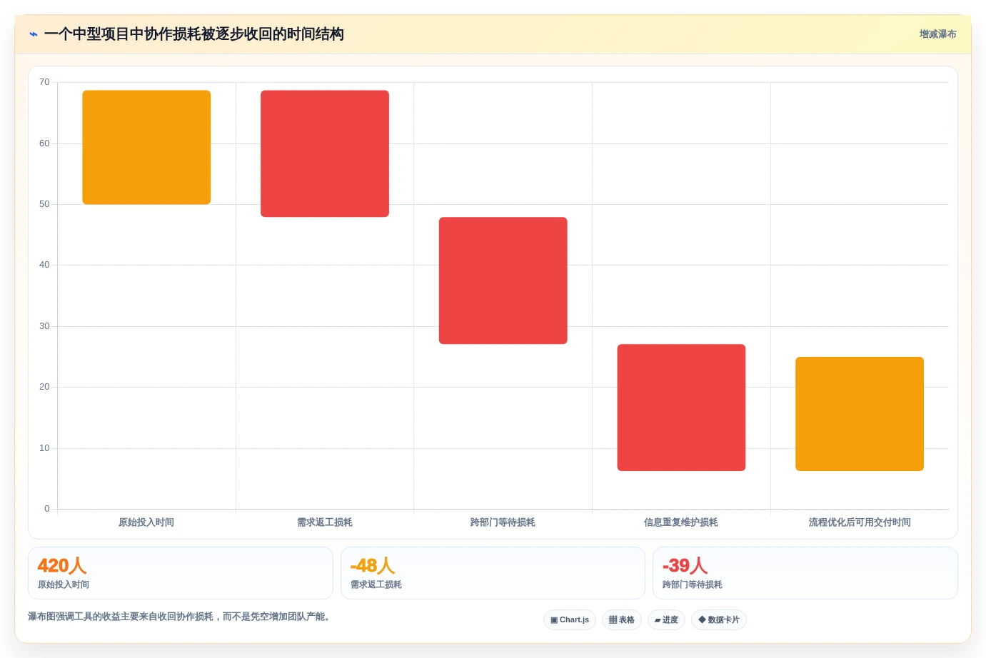Click the 进度 tag
The height and width of the screenshot is (658, 986).
(666, 619)
